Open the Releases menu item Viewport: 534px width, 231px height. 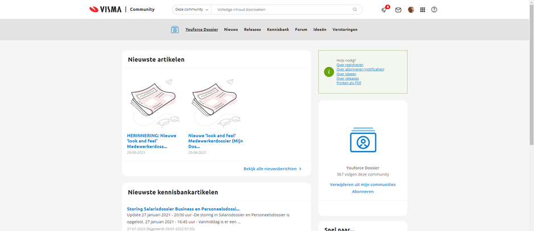tap(252, 30)
